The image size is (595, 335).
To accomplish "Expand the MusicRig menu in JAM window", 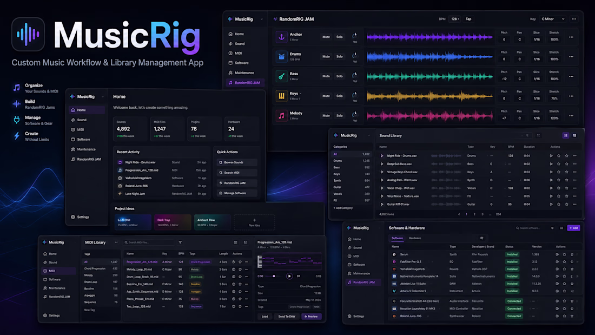I will [261, 19].
